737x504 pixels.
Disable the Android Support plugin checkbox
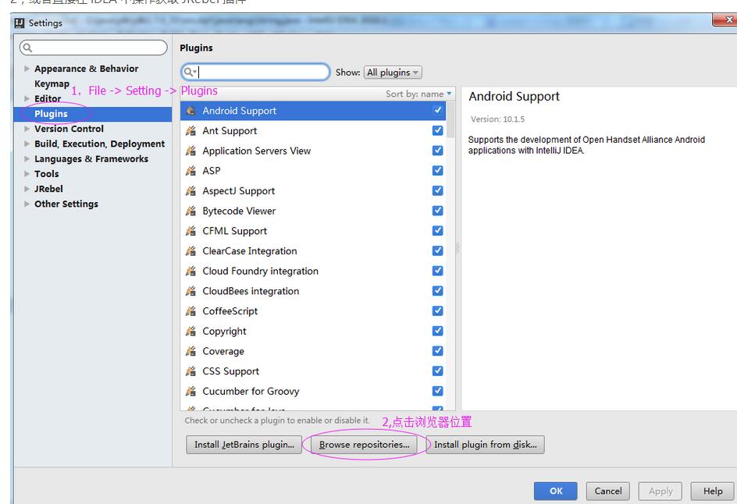pyautogui.click(x=437, y=110)
